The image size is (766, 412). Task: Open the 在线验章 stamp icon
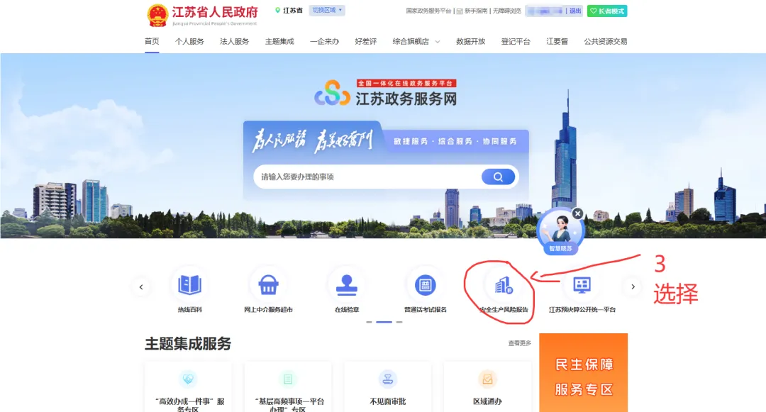tap(347, 284)
